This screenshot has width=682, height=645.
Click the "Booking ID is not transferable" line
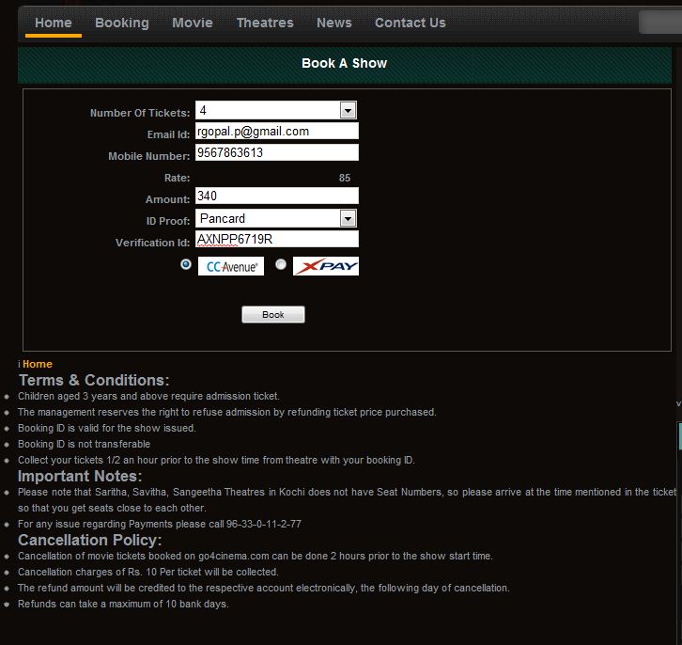(84, 444)
